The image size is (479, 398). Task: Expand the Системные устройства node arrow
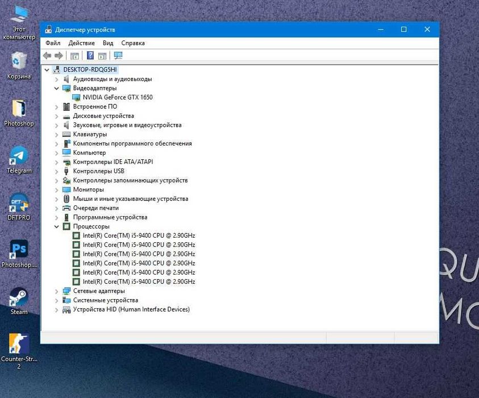coord(56,300)
